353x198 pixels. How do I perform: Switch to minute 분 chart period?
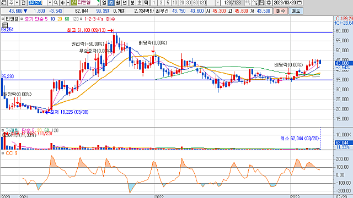[x=132, y=3]
